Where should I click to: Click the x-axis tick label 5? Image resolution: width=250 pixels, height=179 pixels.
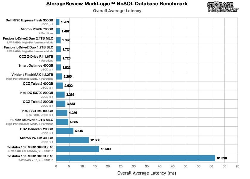69,166
